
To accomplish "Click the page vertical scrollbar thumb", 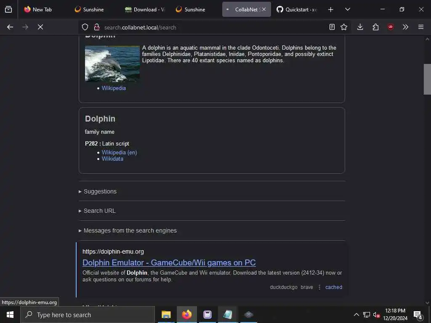I will (x=427, y=79).
